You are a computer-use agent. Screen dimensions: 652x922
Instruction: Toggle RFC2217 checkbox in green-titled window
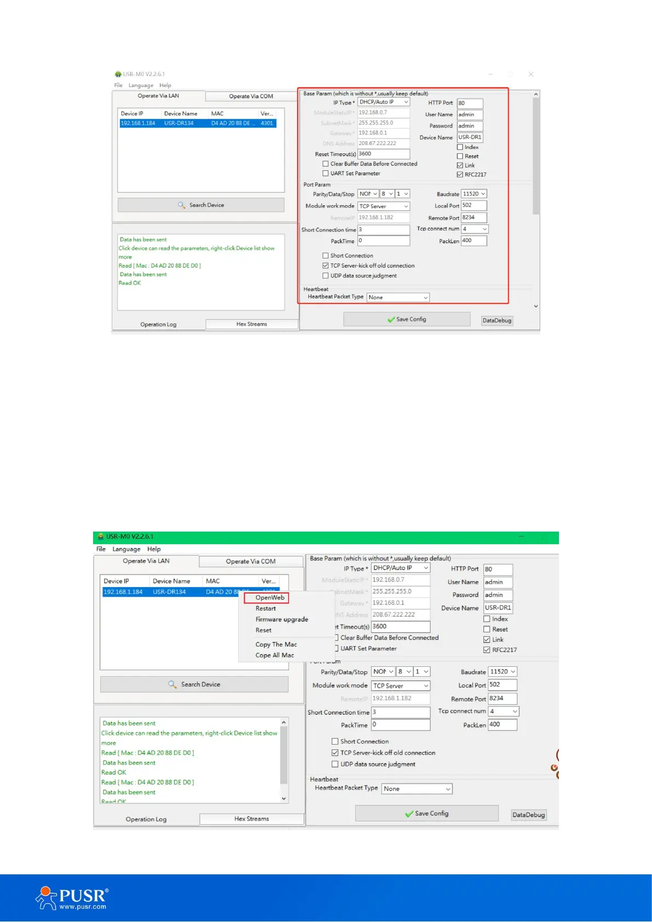(x=487, y=650)
